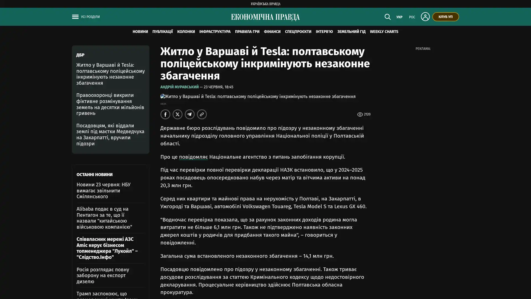Click the НАЗК image credit caption
This screenshot has height=299, width=531.
(x=163, y=104)
